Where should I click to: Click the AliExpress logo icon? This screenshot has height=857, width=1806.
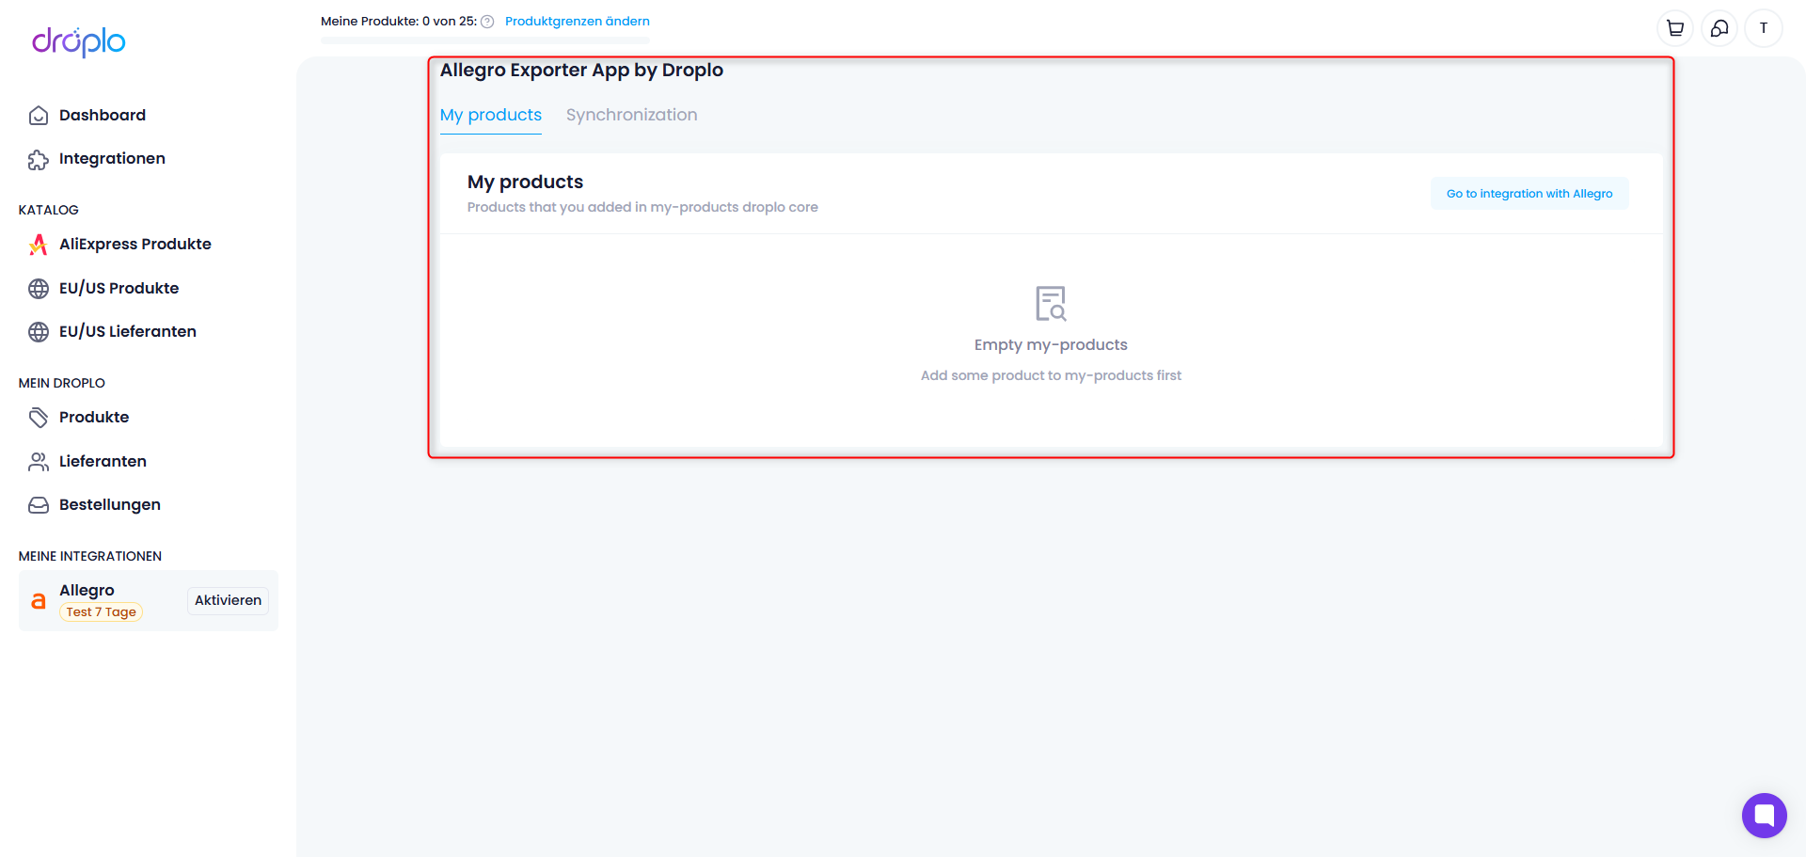[x=39, y=245]
